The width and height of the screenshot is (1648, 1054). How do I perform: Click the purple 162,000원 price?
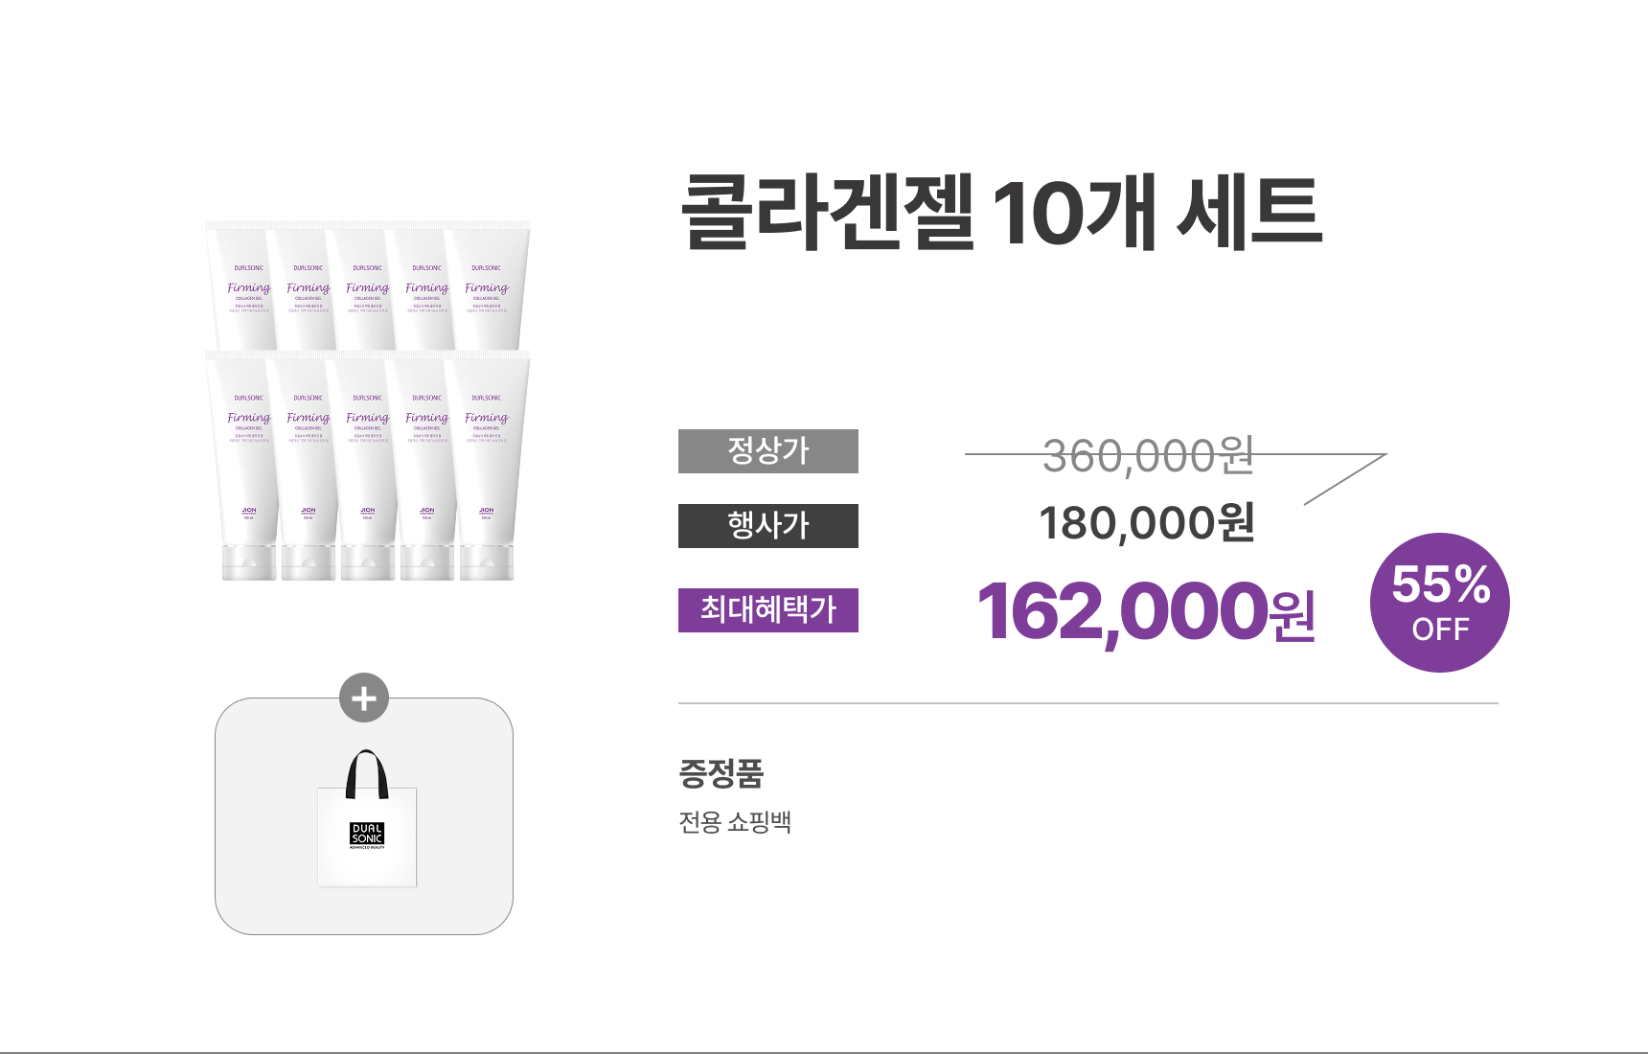click(1145, 612)
